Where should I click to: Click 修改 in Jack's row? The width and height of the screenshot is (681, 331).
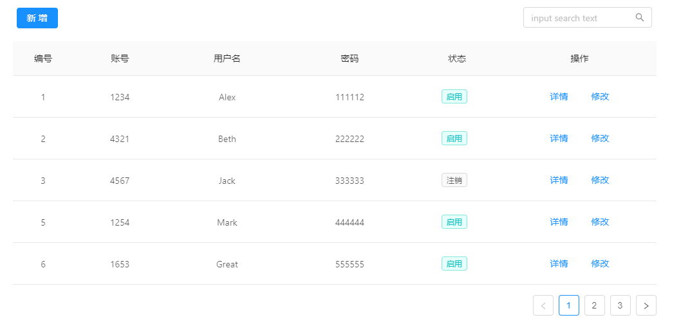click(x=600, y=180)
